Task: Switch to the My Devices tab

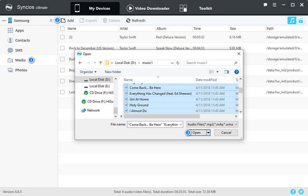Action: [x=95, y=8]
